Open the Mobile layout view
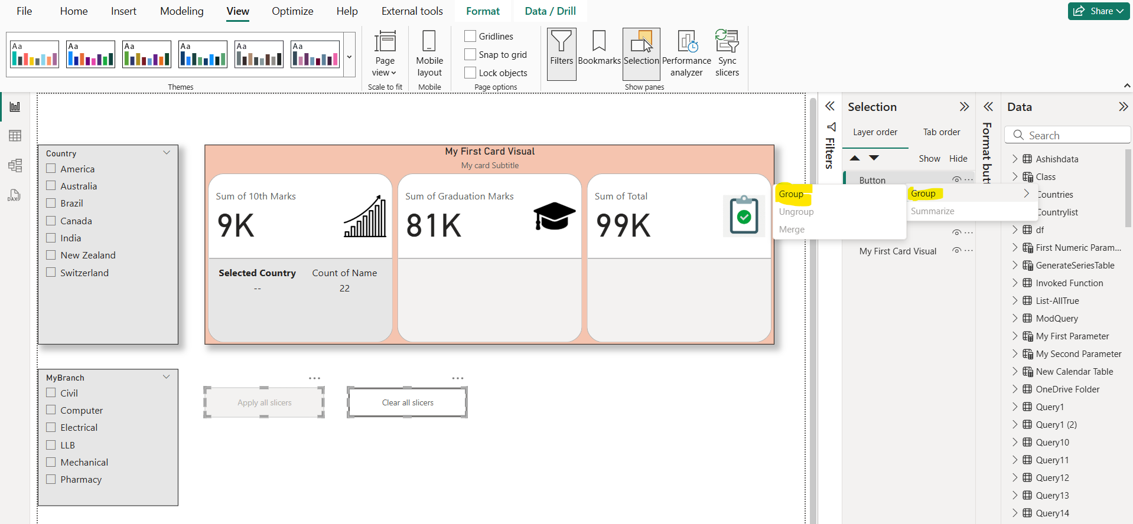 tap(429, 54)
